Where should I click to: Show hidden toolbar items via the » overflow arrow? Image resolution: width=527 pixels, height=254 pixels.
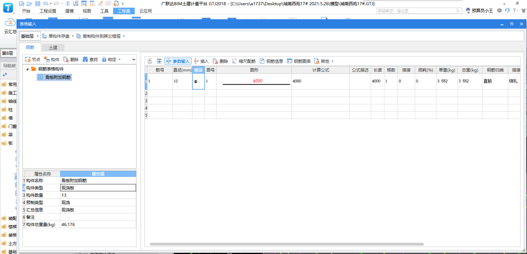point(134,59)
